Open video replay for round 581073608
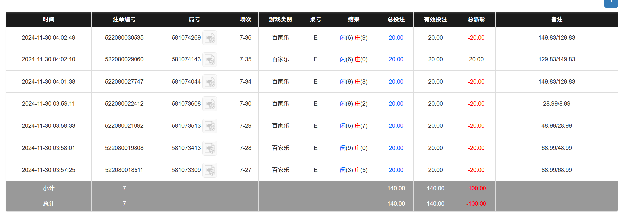 [x=210, y=104]
